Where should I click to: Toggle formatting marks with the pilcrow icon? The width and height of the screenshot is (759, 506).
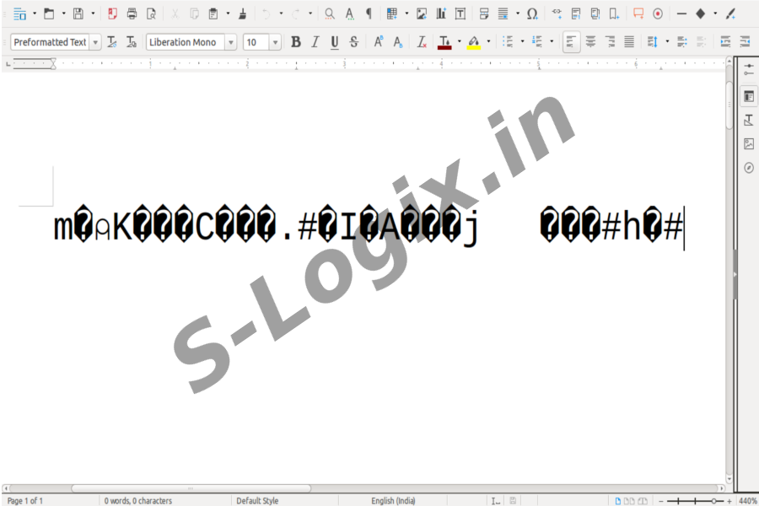(369, 13)
